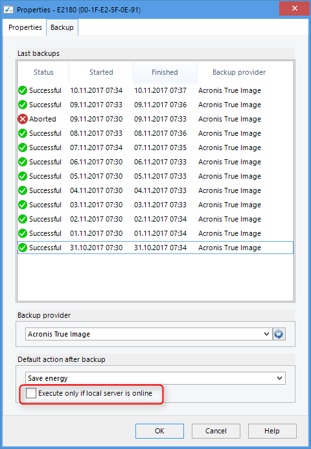This screenshot has width=311, height=449.
Task: Expand the Save energy action dropdown
Action: [x=280, y=378]
